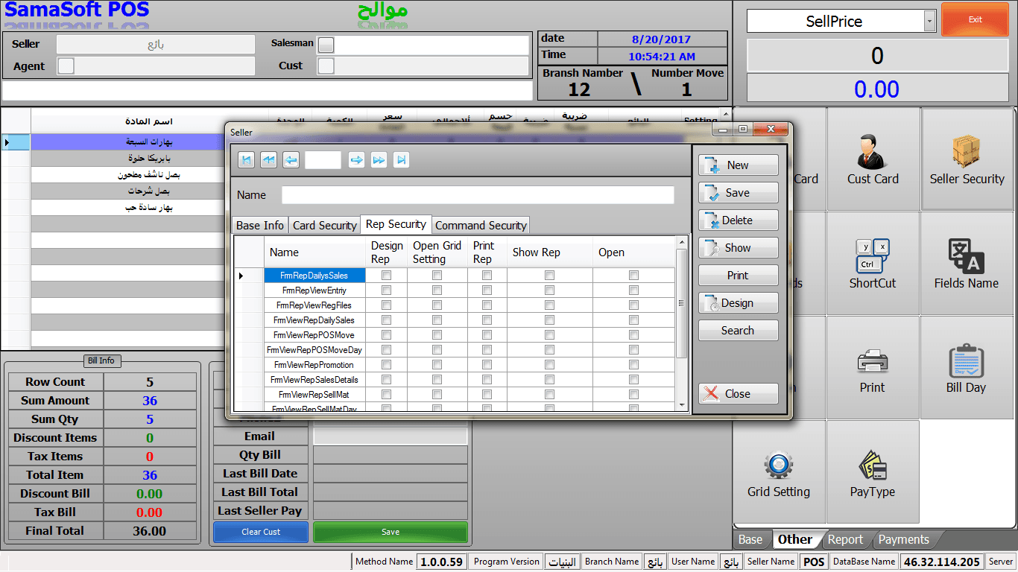The width and height of the screenshot is (1018, 572).
Task: Go to the first record arrow
Action: coord(246,159)
